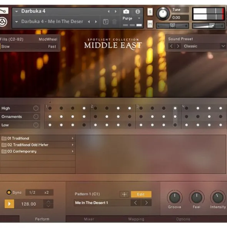
Task: Expand the 01 Traditional folder arrow
Action: pos(72,138)
